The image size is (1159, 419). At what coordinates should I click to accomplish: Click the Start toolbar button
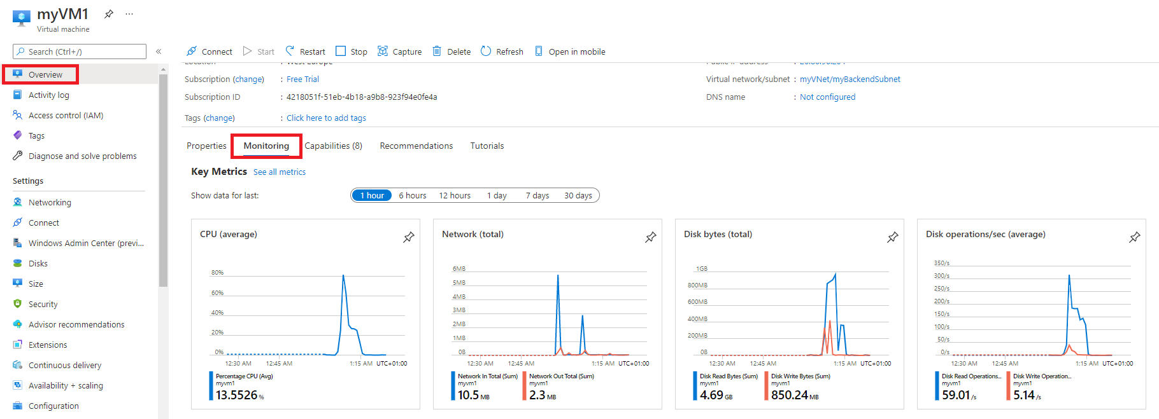(x=259, y=52)
